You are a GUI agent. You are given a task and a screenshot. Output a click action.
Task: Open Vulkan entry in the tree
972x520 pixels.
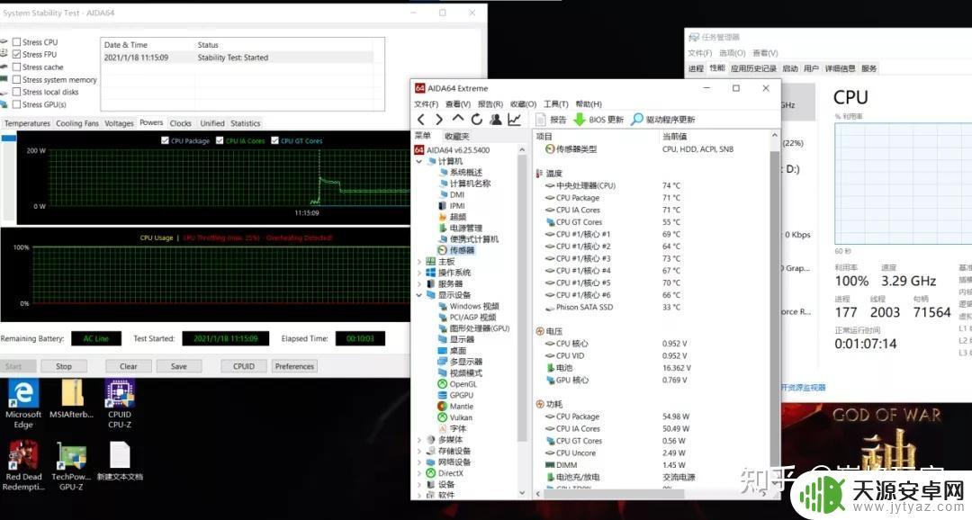[455, 417]
